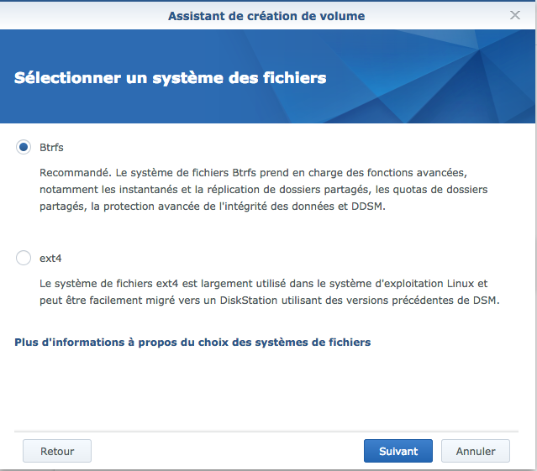Continue with the Suivant button
Viewport: 537px width, 471px height.
click(398, 451)
